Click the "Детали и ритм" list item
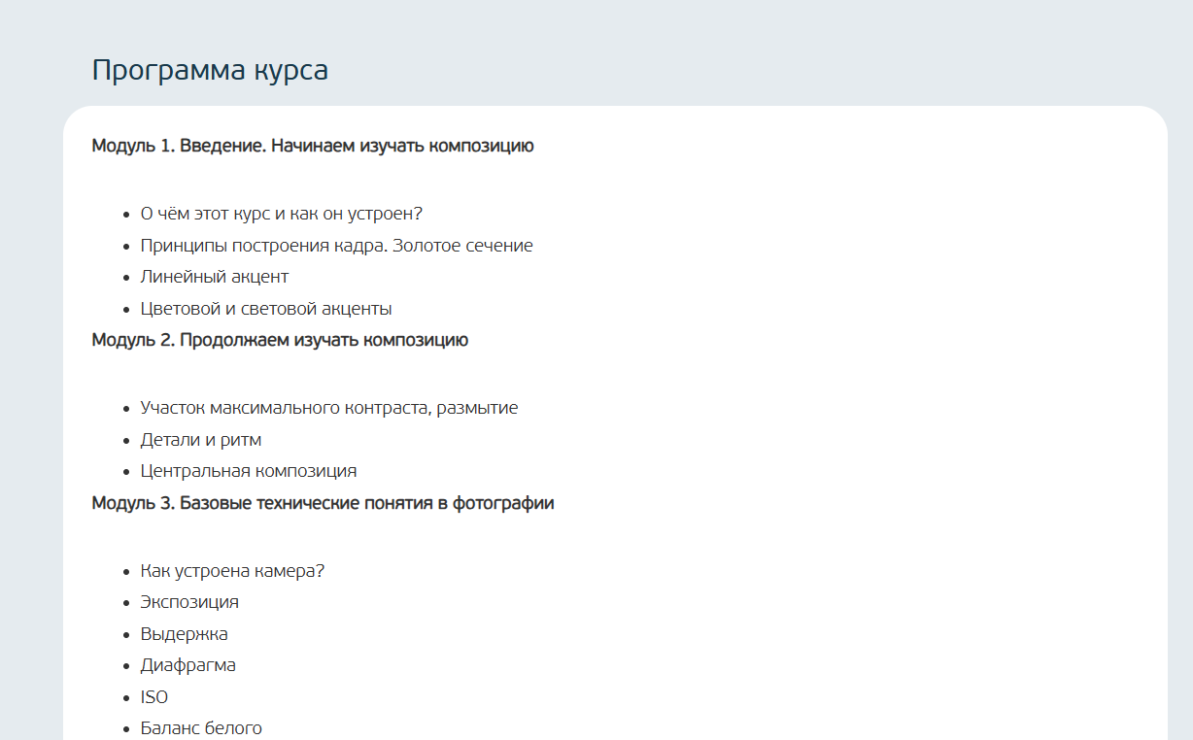This screenshot has width=1193, height=740. (x=201, y=440)
